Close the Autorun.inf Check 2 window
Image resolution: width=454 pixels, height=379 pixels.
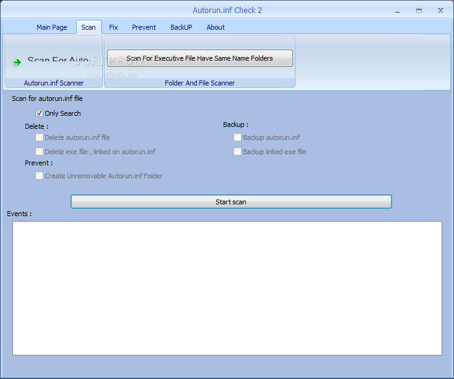point(440,11)
